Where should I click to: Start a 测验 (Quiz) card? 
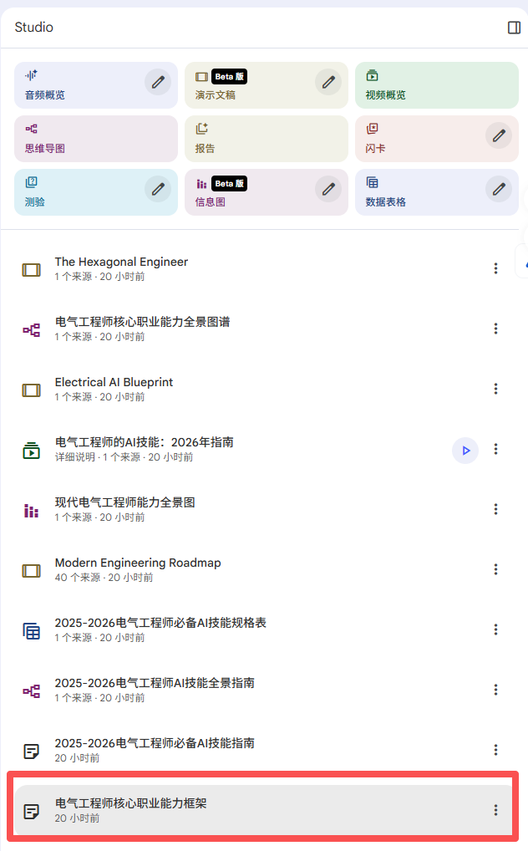[96, 192]
